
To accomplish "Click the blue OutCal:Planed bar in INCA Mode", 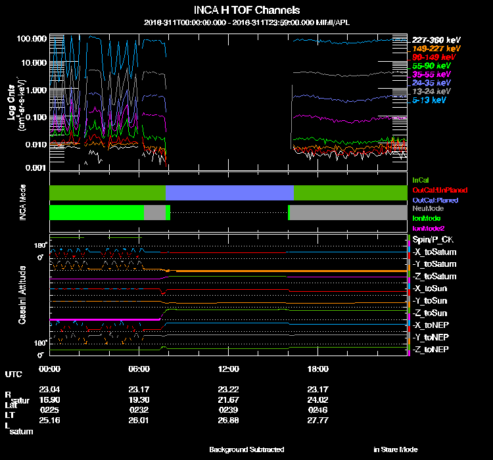I will [229, 192].
